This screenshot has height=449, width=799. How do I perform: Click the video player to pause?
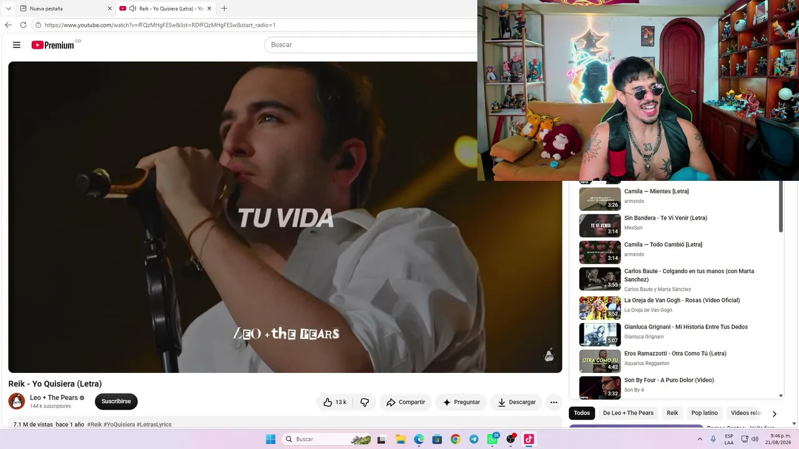point(285,217)
